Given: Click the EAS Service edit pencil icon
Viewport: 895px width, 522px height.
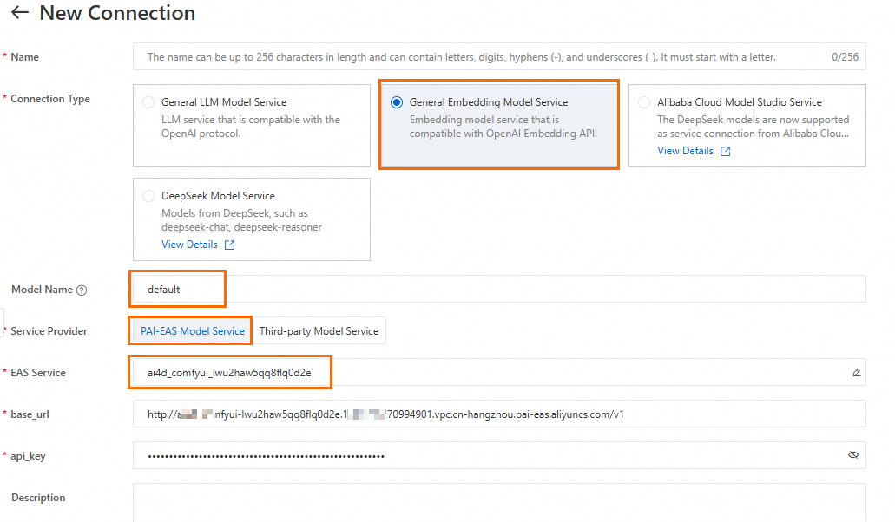Looking at the screenshot, I should [856, 373].
